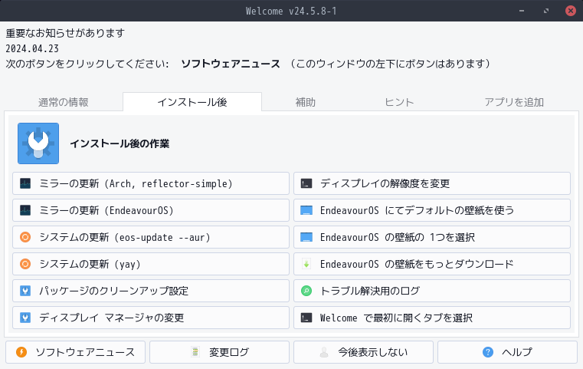Start システムの更新 (eos-update --aur)
This screenshot has width=583, height=369.
[x=151, y=237]
